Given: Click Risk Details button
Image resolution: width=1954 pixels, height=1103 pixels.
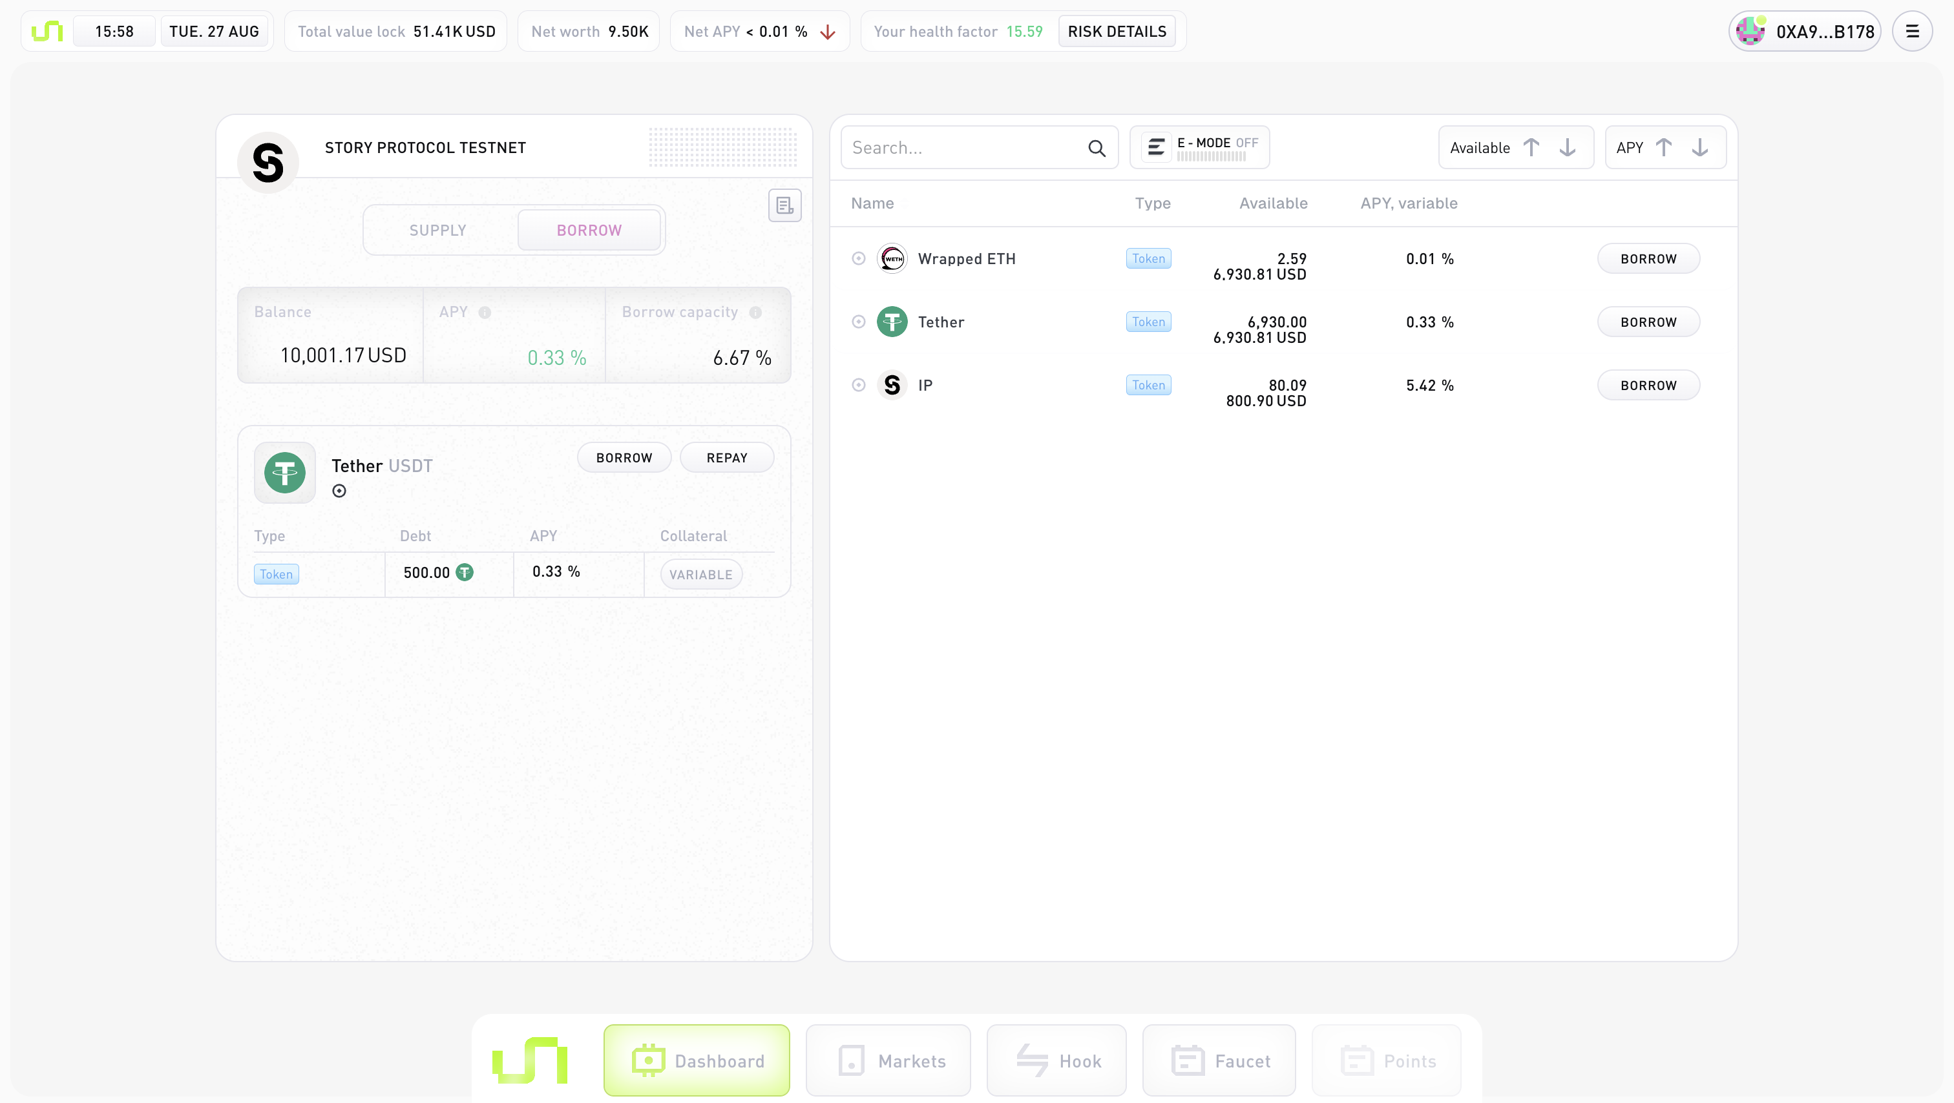Looking at the screenshot, I should (x=1117, y=32).
